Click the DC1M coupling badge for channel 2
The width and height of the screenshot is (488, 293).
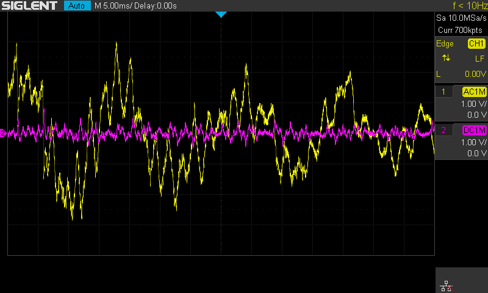pos(474,130)
